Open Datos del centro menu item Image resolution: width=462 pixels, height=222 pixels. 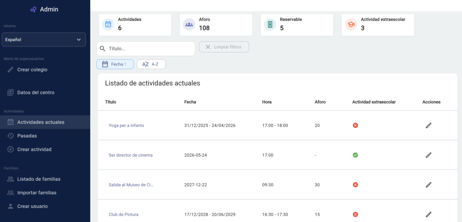[x=36, y=92]
